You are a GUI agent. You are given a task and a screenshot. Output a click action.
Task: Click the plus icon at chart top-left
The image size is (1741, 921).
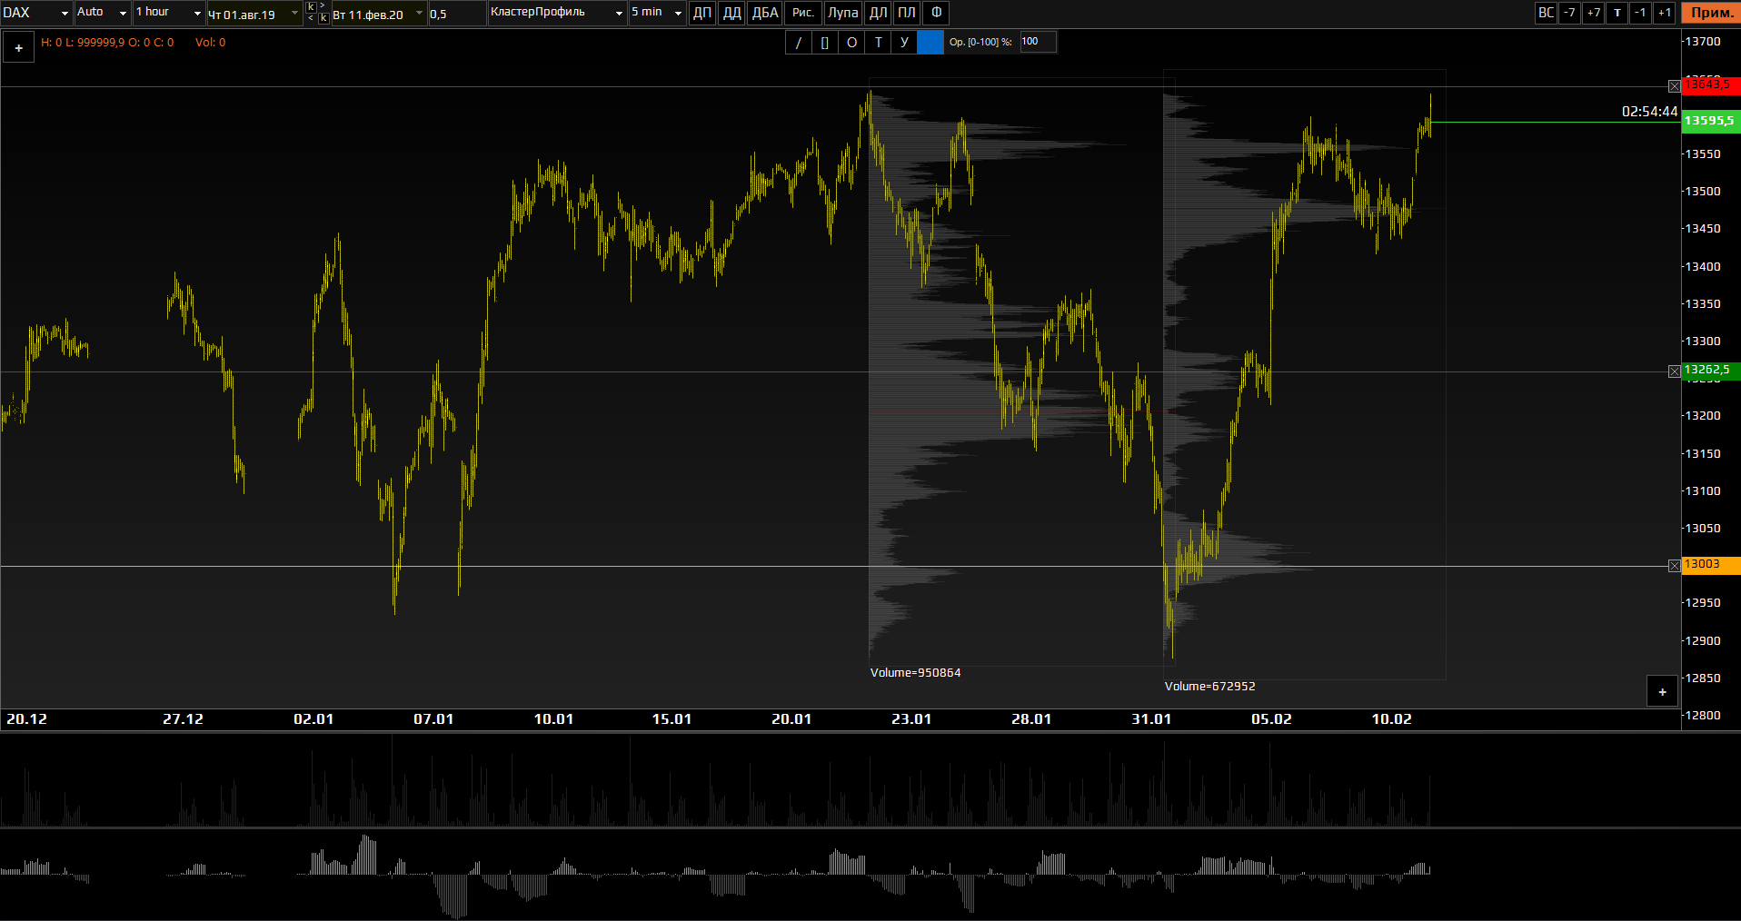18,48
